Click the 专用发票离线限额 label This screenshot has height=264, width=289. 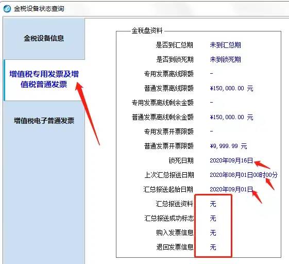pyautogui.click(x=168, y=74)
